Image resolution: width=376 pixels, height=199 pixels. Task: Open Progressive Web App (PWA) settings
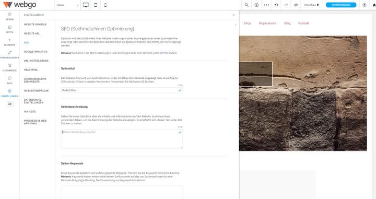point(36,122)
